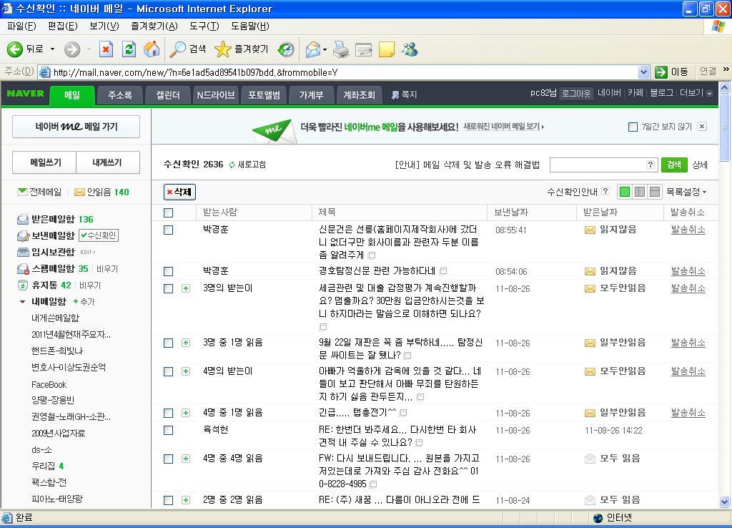Click the 임시보관함 drafts folder icon

click(x=23, y=253)
